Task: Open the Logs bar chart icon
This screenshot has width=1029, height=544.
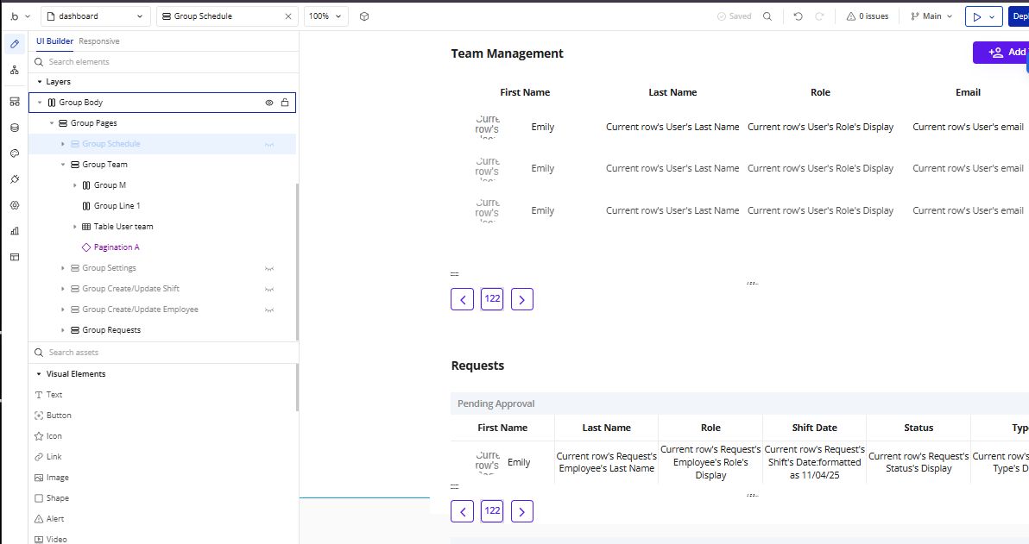Action: pos(15,231)
